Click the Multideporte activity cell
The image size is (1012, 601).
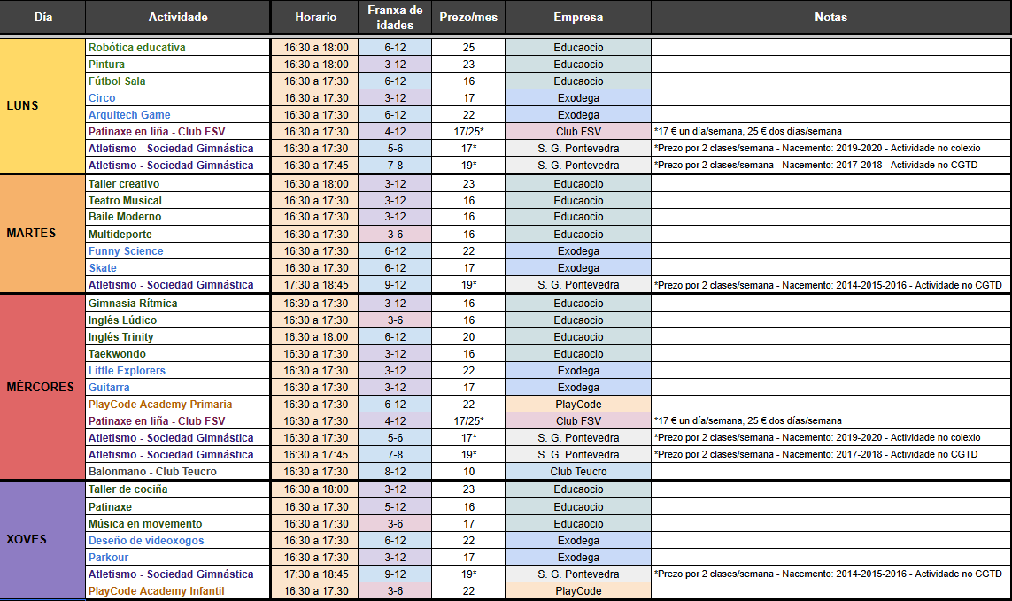click(x=177, y=234)
